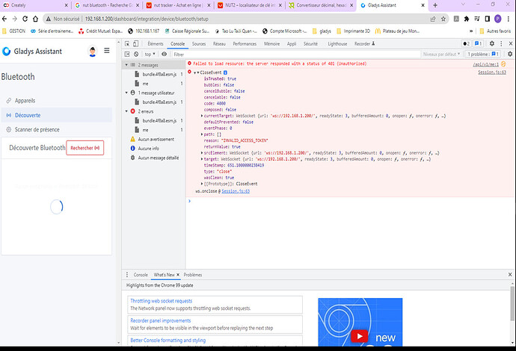
Task: Open the Performances tab
Action: (x=245, y=44)
